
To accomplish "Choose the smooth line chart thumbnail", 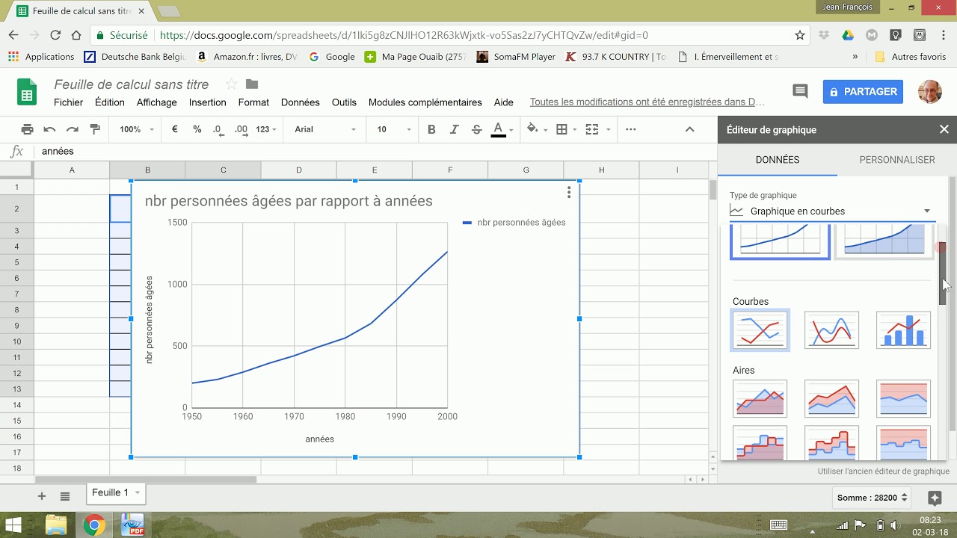I will tap(831, 330).
